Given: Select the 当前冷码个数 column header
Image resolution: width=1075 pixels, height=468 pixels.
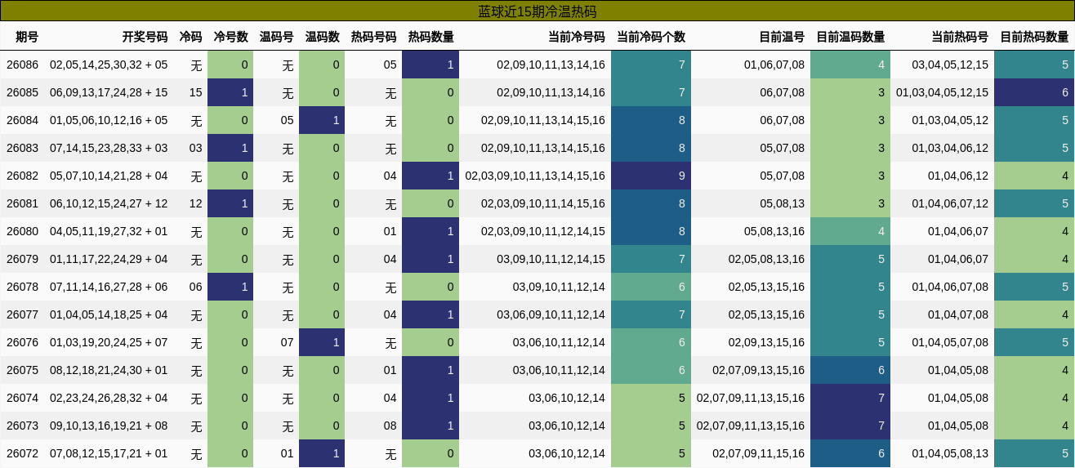Looking at the screenshot, I should tap(651, 37).
